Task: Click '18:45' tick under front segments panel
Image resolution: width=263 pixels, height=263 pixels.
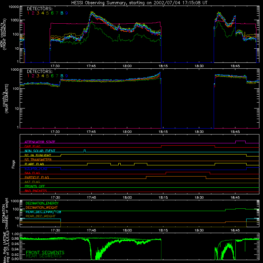Action: coord(235,66)
